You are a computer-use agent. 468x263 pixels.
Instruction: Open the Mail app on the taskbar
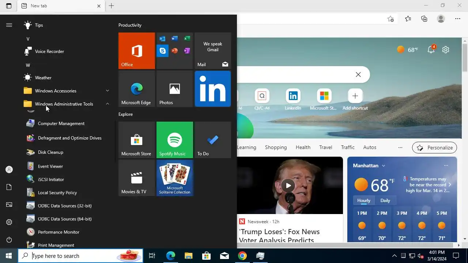(224, 256)
